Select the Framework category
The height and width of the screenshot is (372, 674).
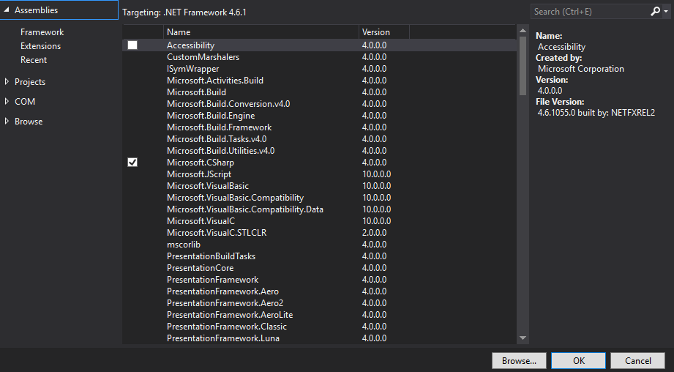[42, 32]
